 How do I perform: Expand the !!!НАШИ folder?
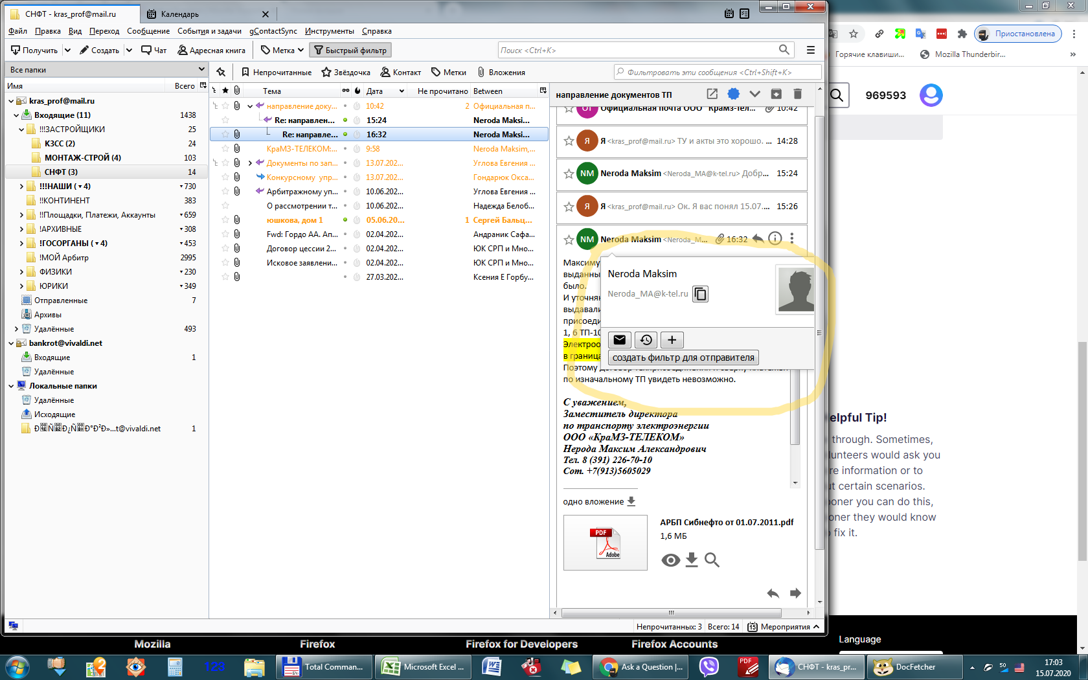coord(21,187)
